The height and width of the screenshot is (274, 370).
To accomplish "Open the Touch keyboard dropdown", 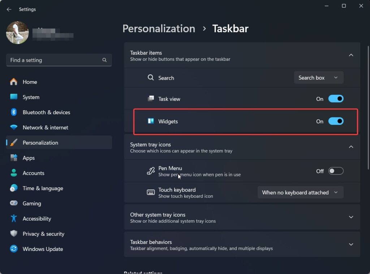I will [x=300, y=192].
